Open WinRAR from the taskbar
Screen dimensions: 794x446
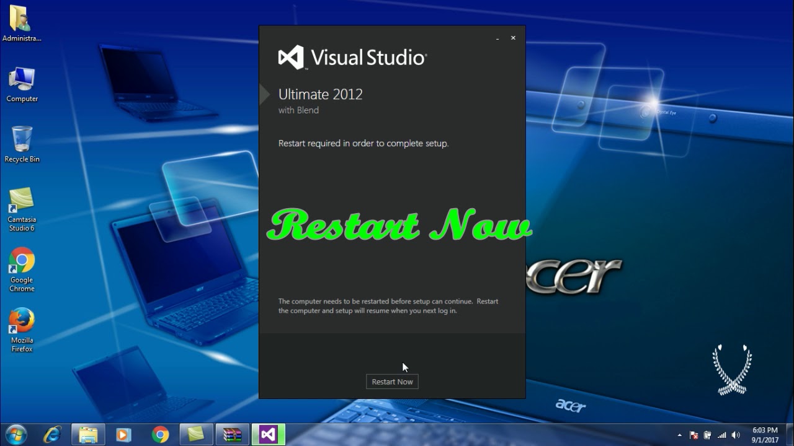click(232, 435)
